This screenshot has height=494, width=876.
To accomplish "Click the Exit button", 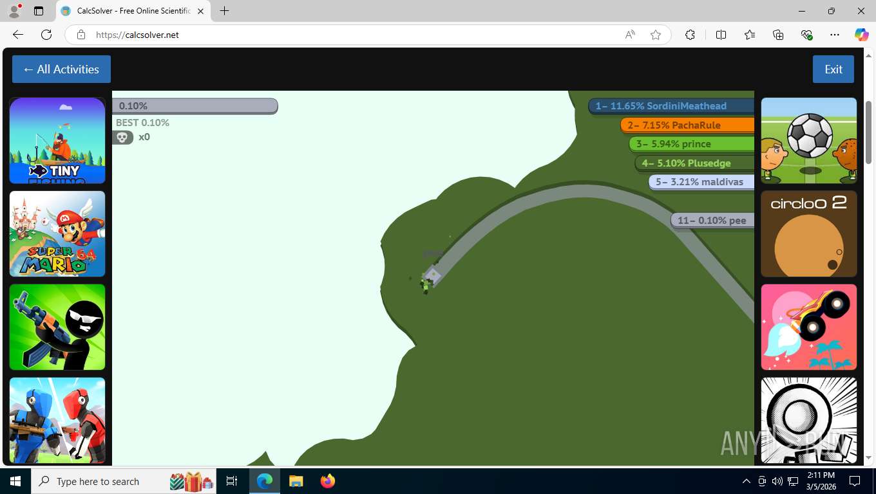I will pyautogui.click(x=833, y=69).
